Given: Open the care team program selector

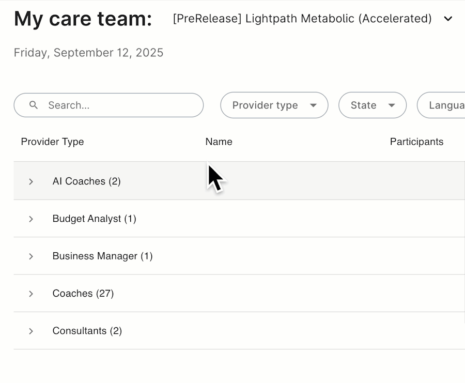Looking at the screenshot, I should click(302, 19).
